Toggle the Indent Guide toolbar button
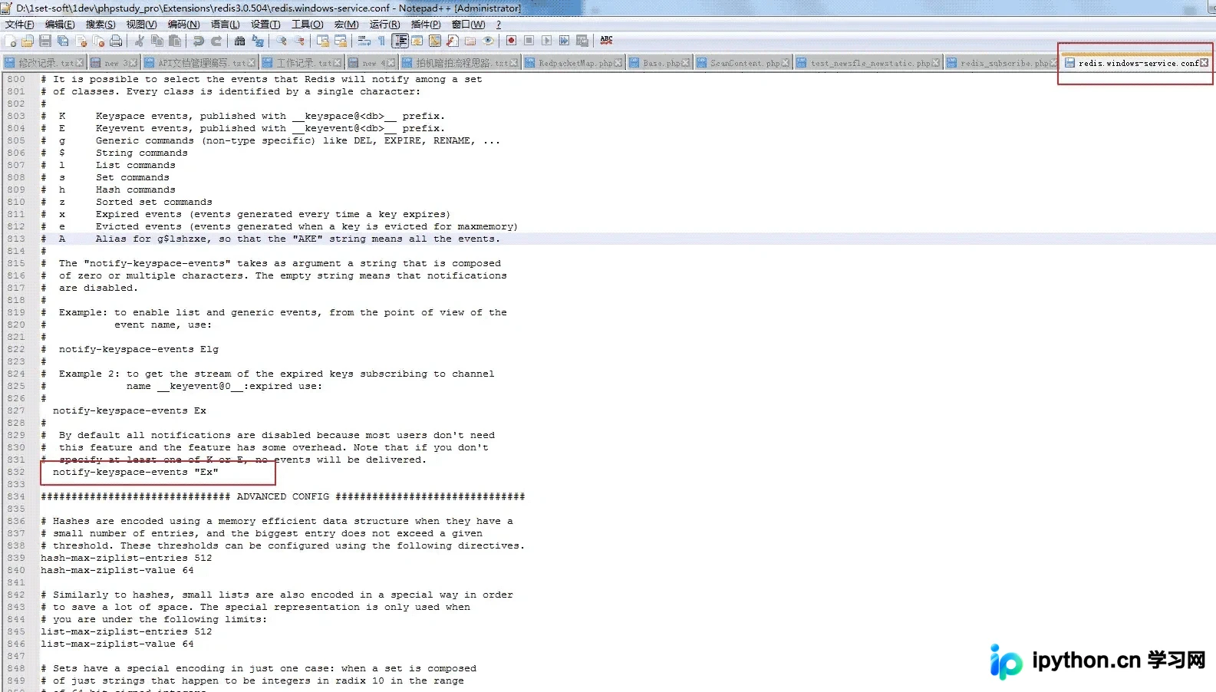Screen dimensions: 1216x692 (x=400, y=41)
